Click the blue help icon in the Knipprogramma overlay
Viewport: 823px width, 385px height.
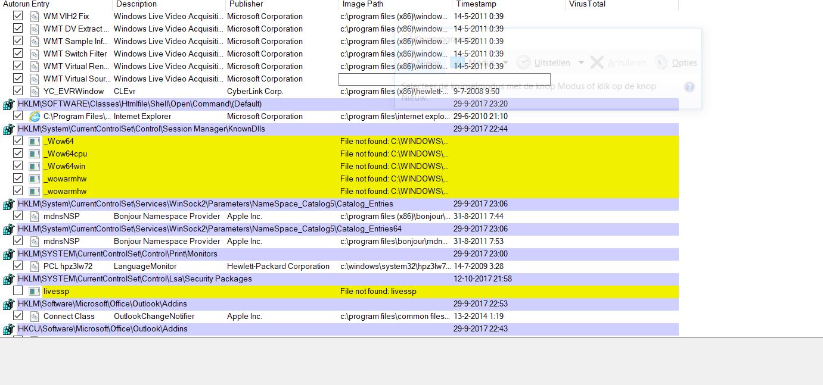690,87
